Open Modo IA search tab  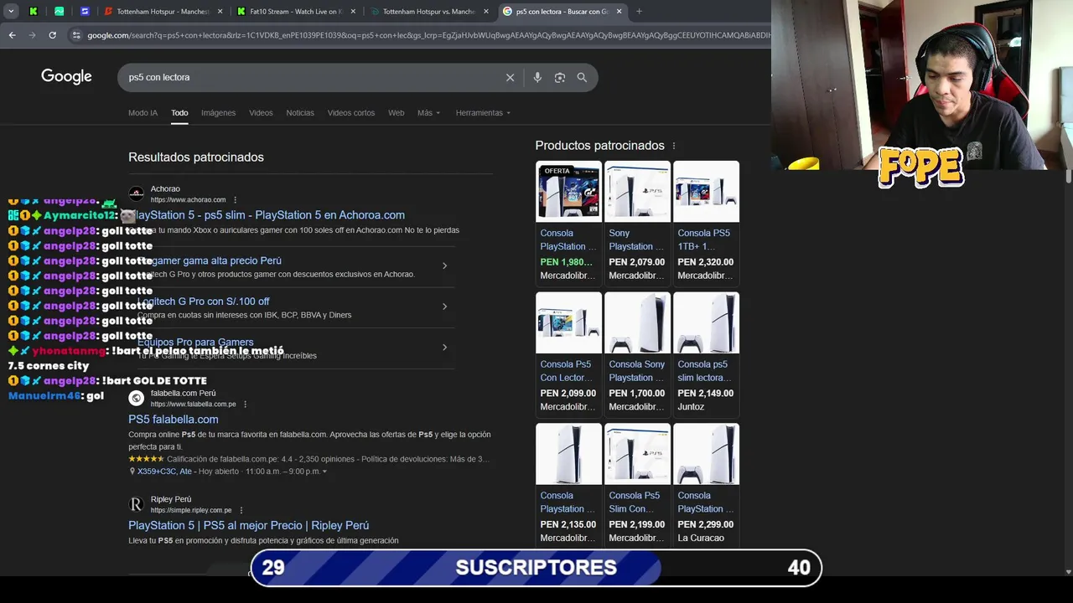(143, 112)
